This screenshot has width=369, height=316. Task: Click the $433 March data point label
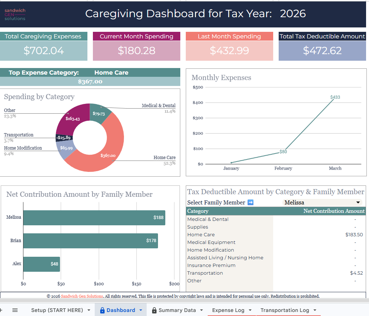(x=335, y=97)
